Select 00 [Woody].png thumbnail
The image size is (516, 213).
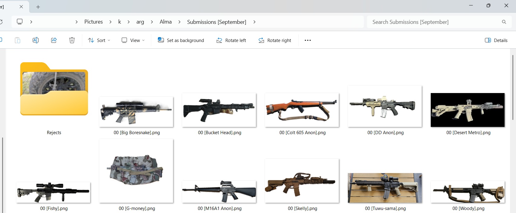click(x=468, y=192)
